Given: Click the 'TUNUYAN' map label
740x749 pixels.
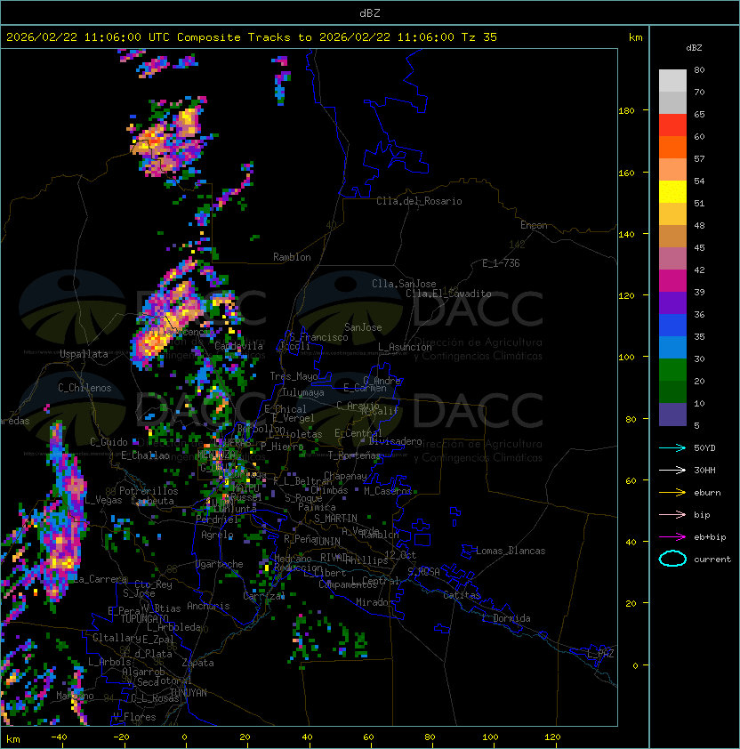Looking at the screenshot, I should pos(189,693).
